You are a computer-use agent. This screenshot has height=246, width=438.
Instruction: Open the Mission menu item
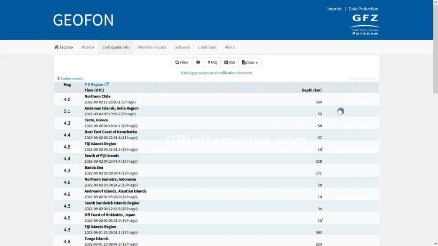point(88,47)
